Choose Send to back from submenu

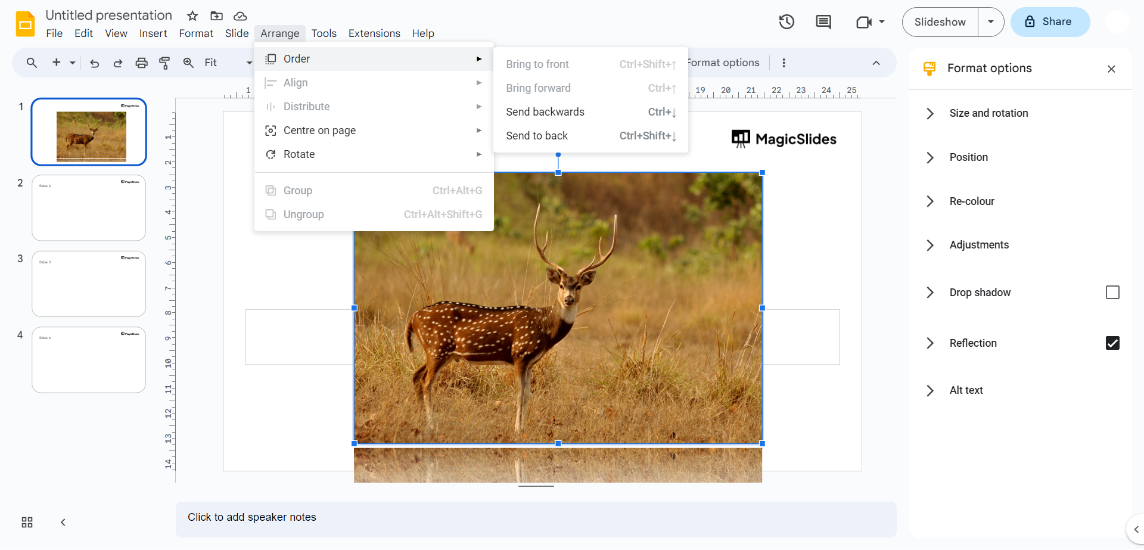click(537, 136)
